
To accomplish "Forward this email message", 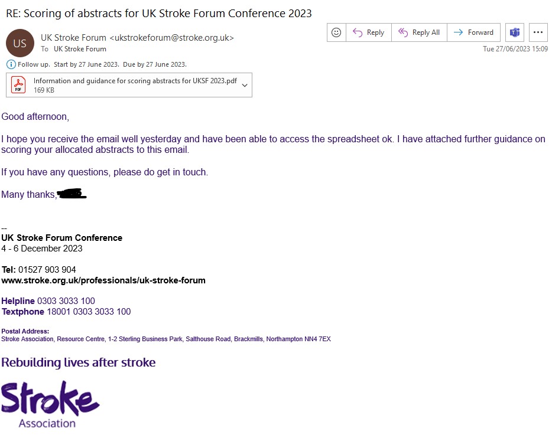I will click(473, 32).
